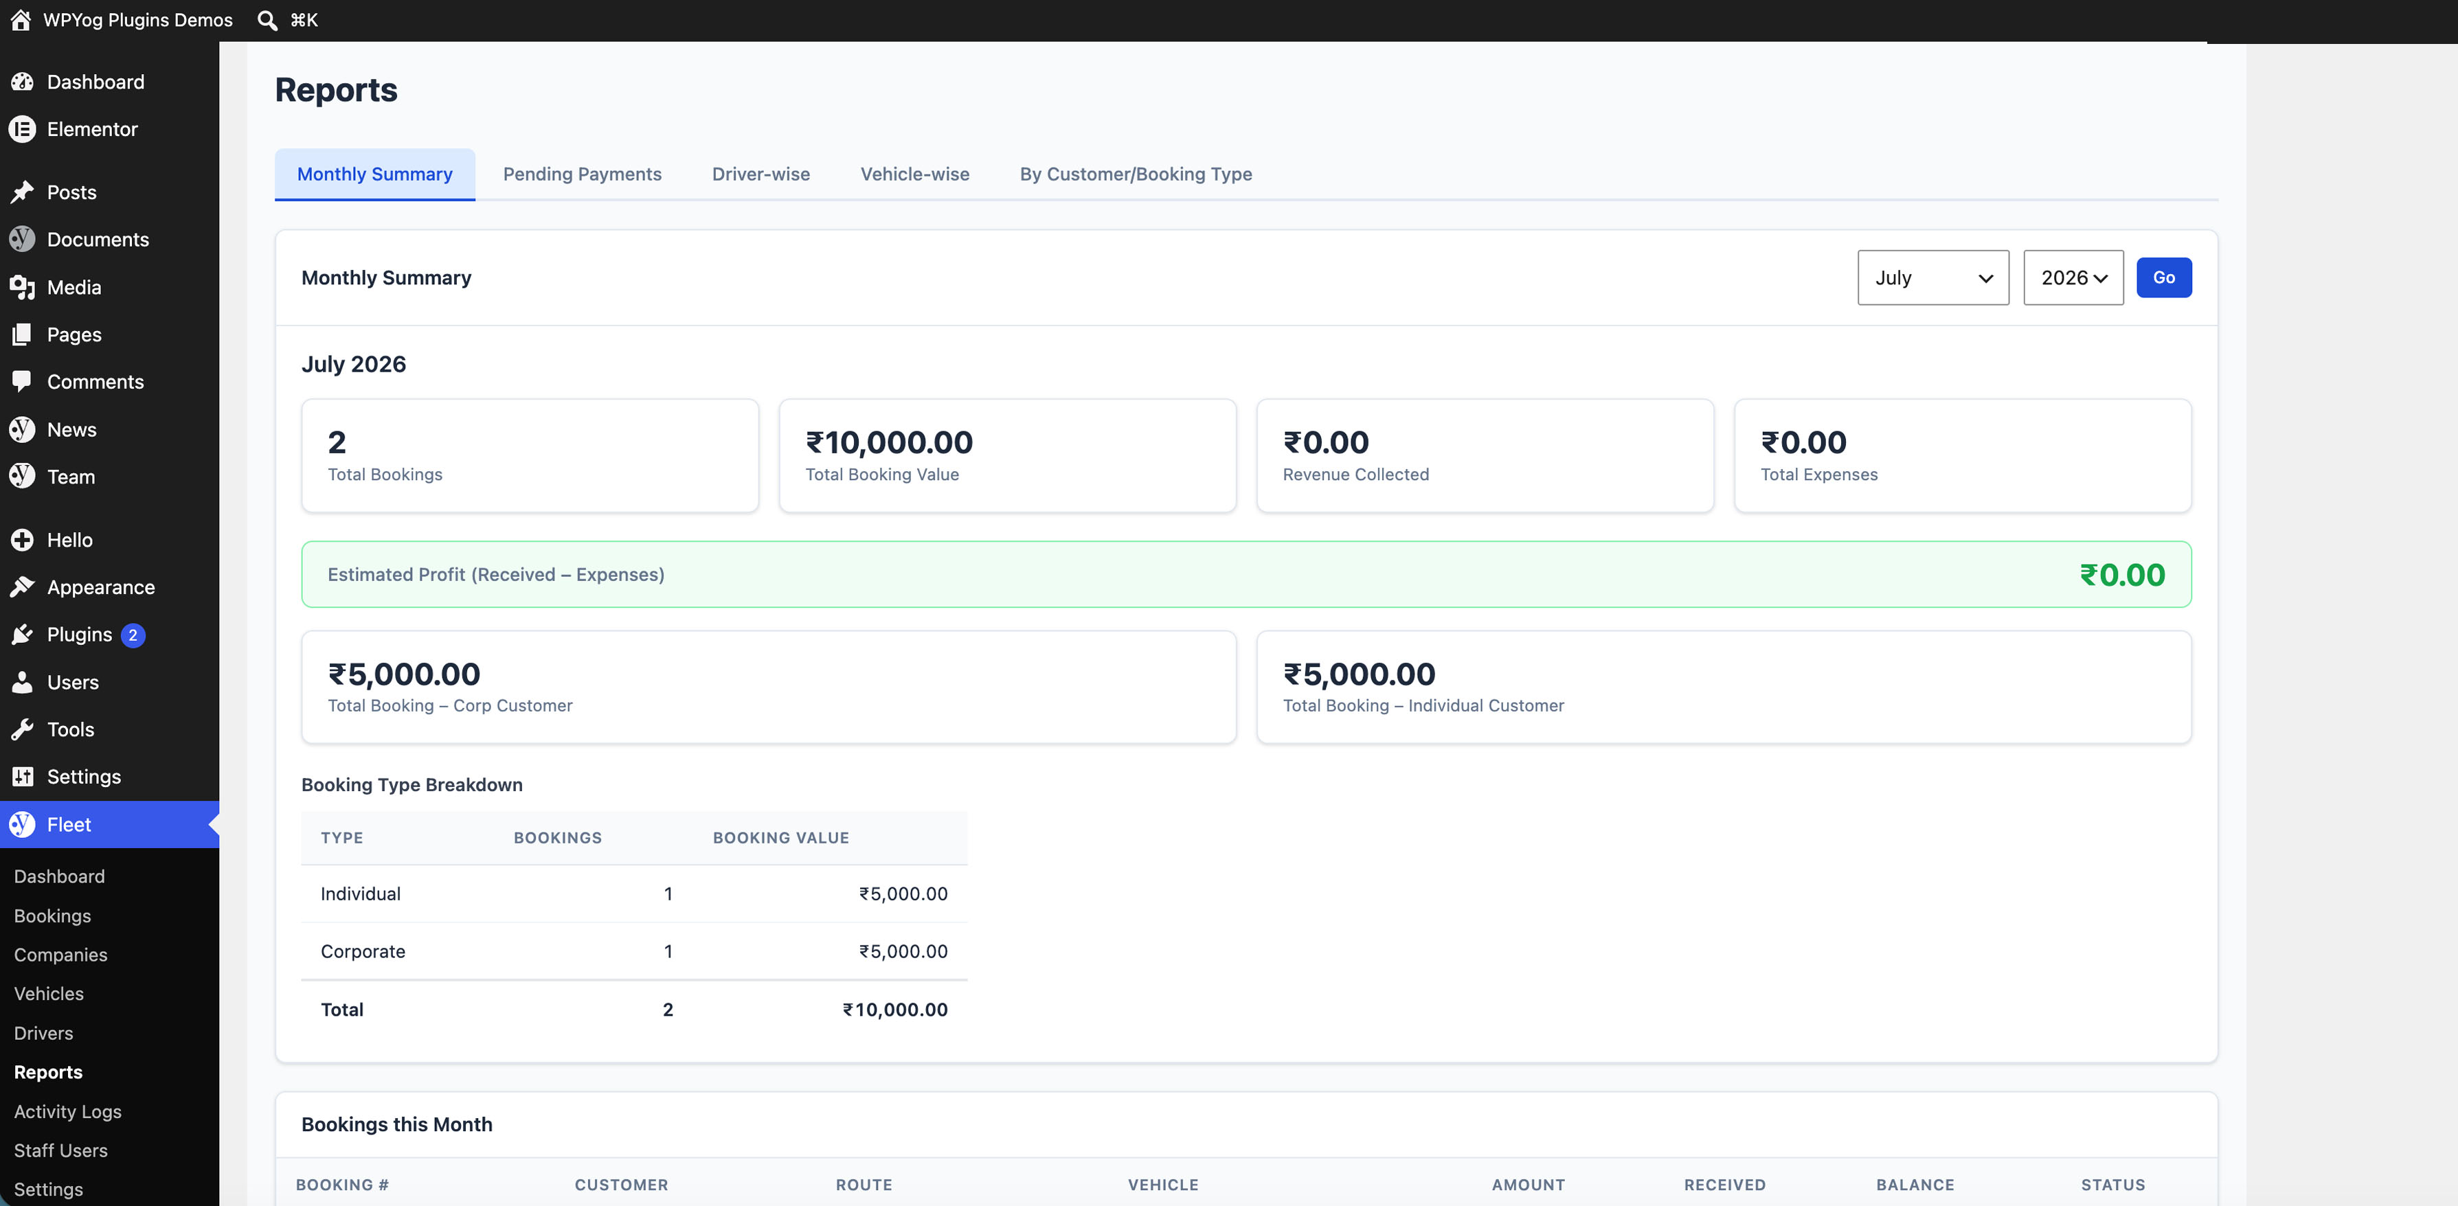The image size is (2458, 1206).
Task: Click the Total Expenses card
Action: point(1963,456)
